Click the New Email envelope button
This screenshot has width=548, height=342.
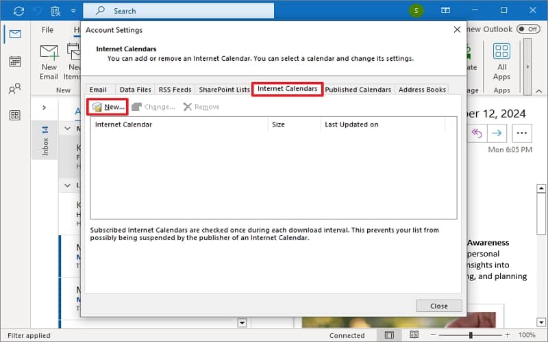[49, 62]
